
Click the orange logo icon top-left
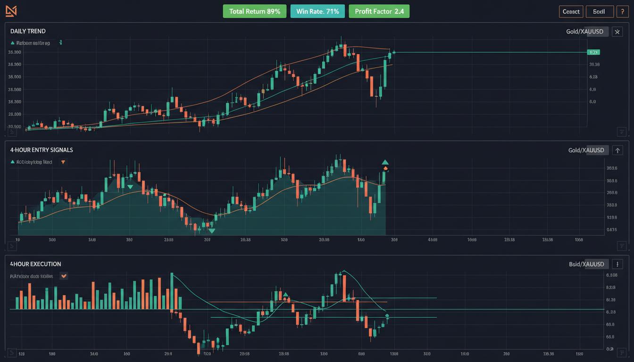10,10
